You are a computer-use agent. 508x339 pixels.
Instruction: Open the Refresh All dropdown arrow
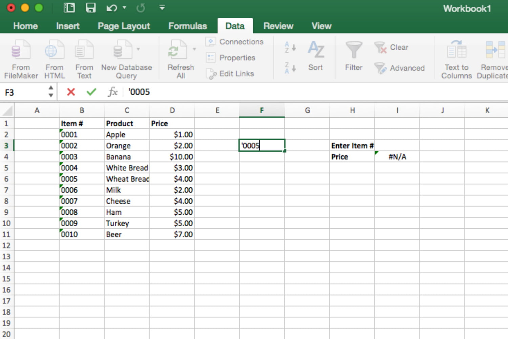click(x=194, y=48)
